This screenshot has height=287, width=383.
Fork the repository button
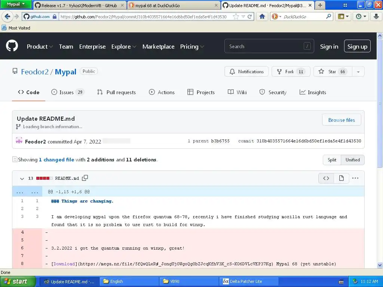tap(291, 71)
